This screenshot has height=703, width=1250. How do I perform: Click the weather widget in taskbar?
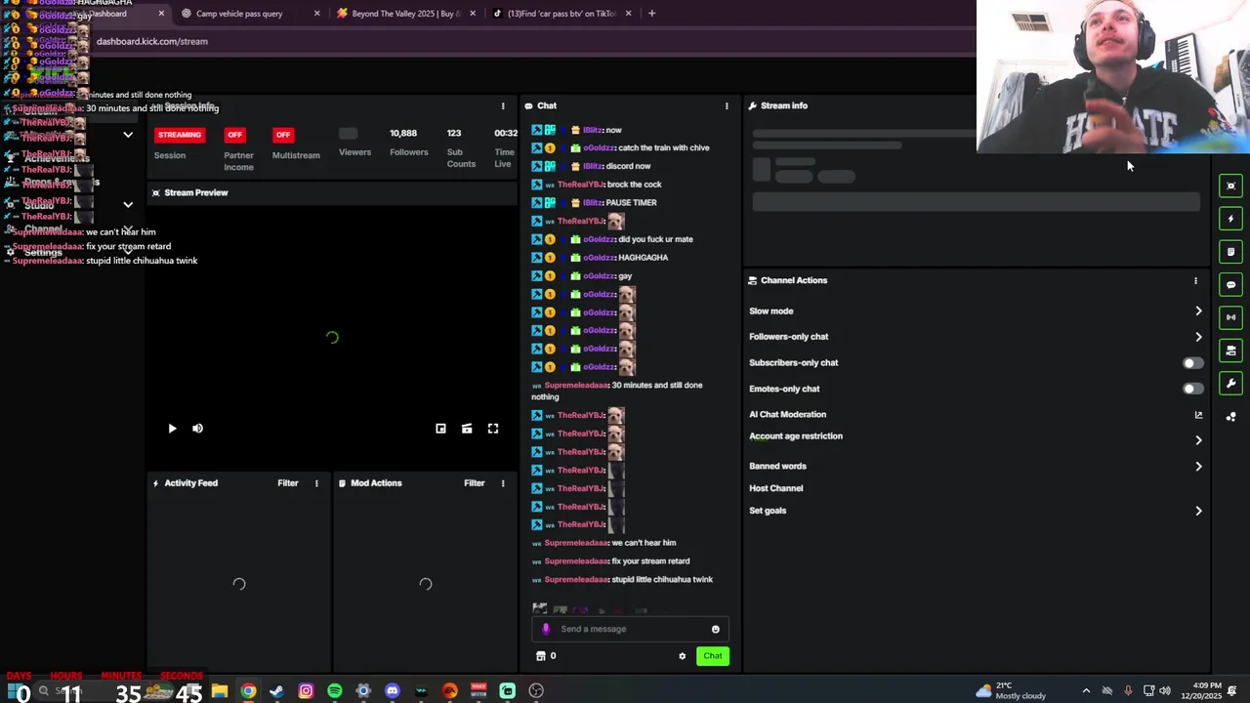(x=1011, y=691)
